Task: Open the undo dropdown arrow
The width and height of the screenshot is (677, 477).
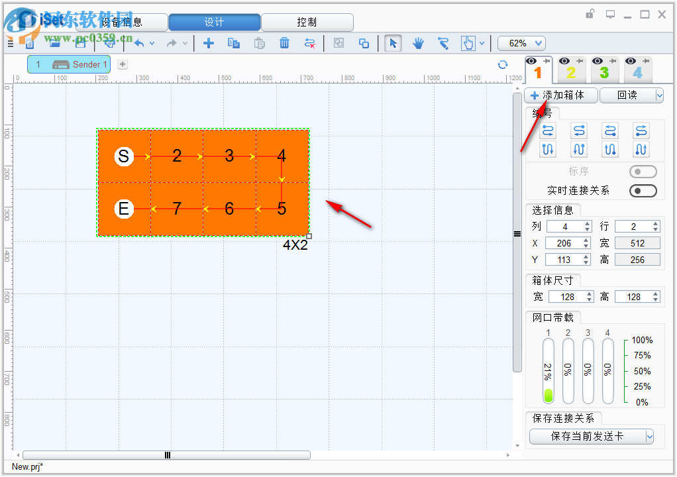Action: pyautogui.click(x=151, y=42)
